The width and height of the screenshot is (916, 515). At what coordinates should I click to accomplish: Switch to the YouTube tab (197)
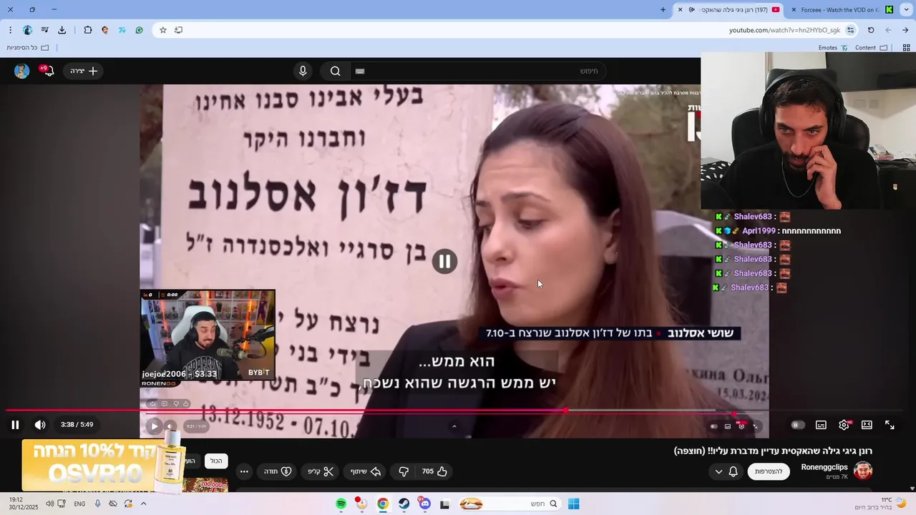729,10
